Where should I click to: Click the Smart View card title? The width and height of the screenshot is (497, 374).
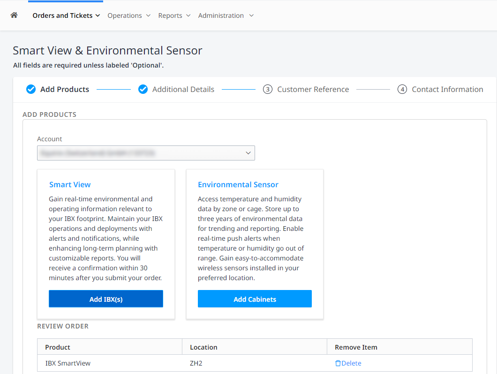click(x=70, y=184)
